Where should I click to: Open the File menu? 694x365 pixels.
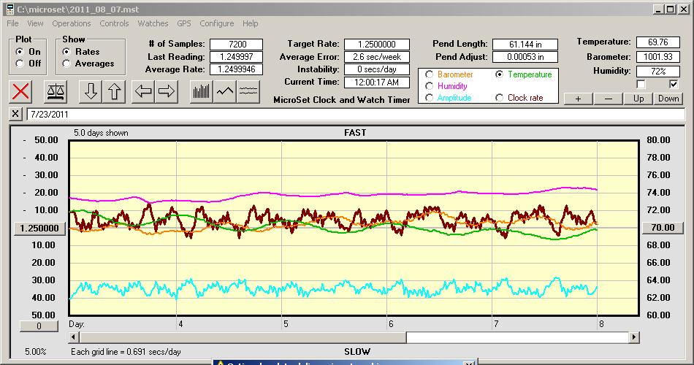point(12,23)
